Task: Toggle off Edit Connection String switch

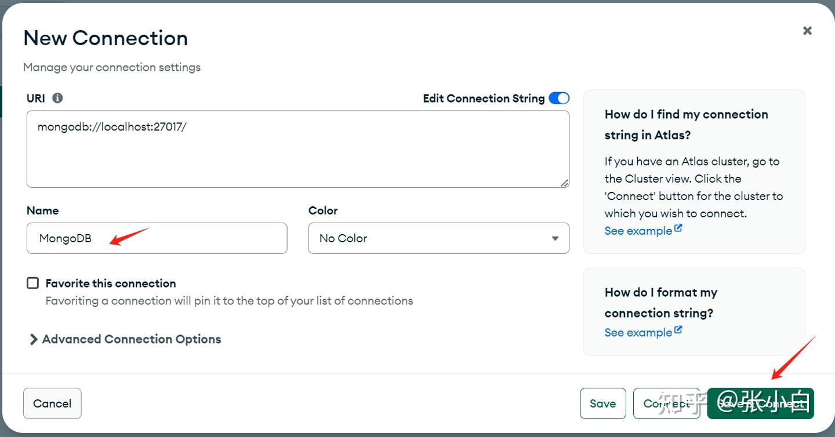Action: [x=559, y=99]
